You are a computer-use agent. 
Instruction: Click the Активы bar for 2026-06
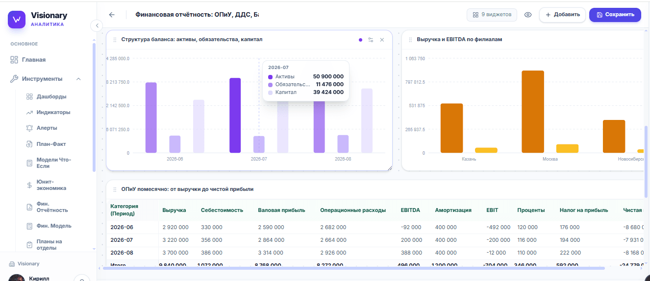[151, 117]
